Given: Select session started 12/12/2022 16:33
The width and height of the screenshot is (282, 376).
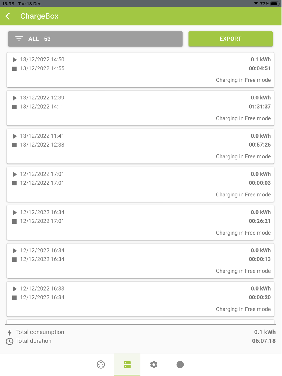Looking at the screenshot, I should pos(140,299).
